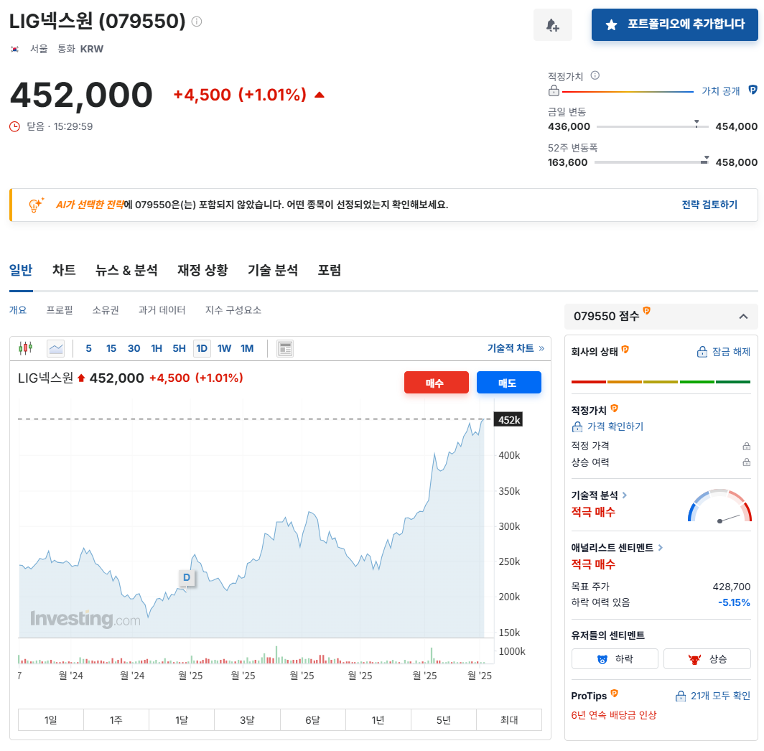The image size is (764, 751).
Task: Click the lock icon beside 상승 여력
Action: click(747, 462)
